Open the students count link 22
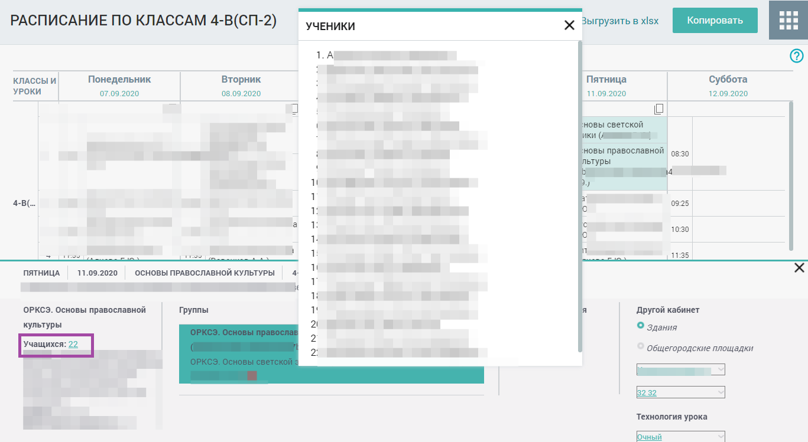The image size is (808, 442). click(73, 344)
